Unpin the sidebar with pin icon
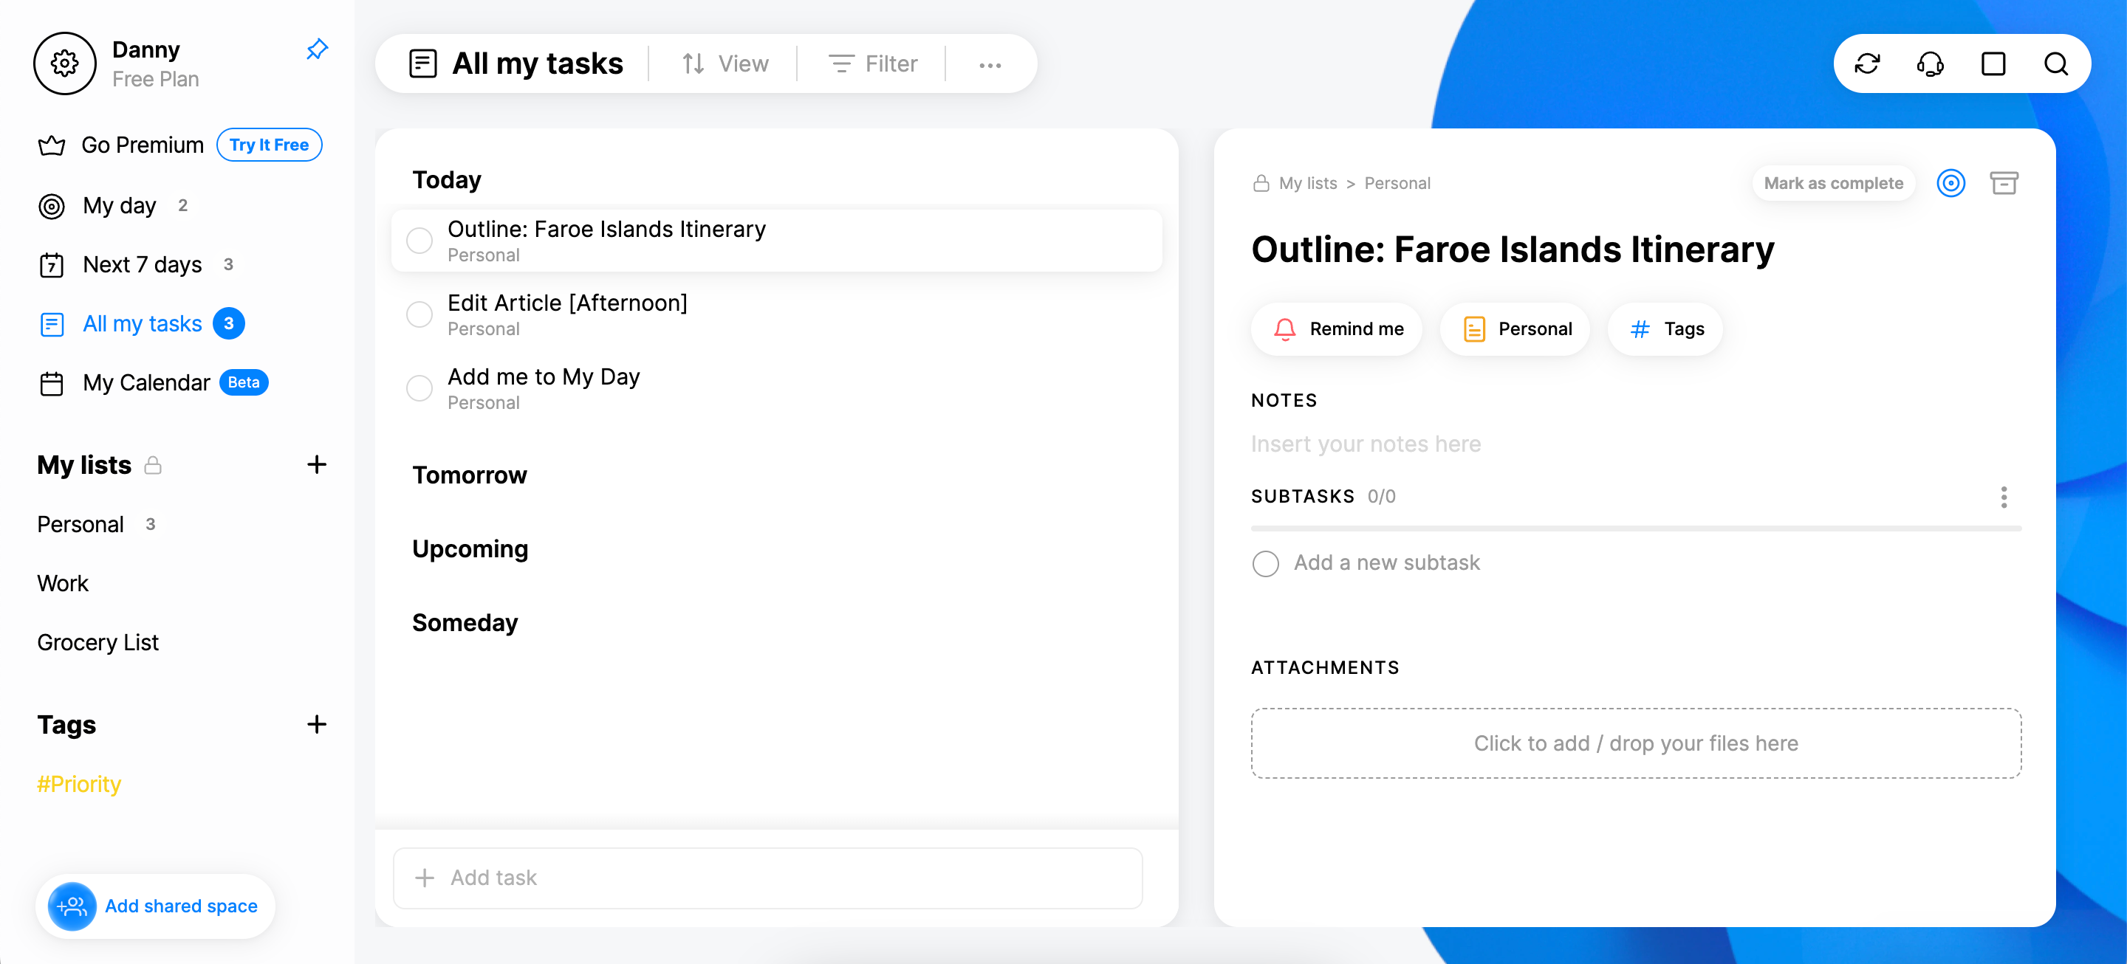Image resolution: width=2127 pixels, height=964 pixels. pos(317,49)
